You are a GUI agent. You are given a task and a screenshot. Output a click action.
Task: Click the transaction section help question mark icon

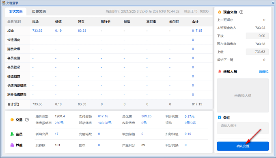coord(27,120)
